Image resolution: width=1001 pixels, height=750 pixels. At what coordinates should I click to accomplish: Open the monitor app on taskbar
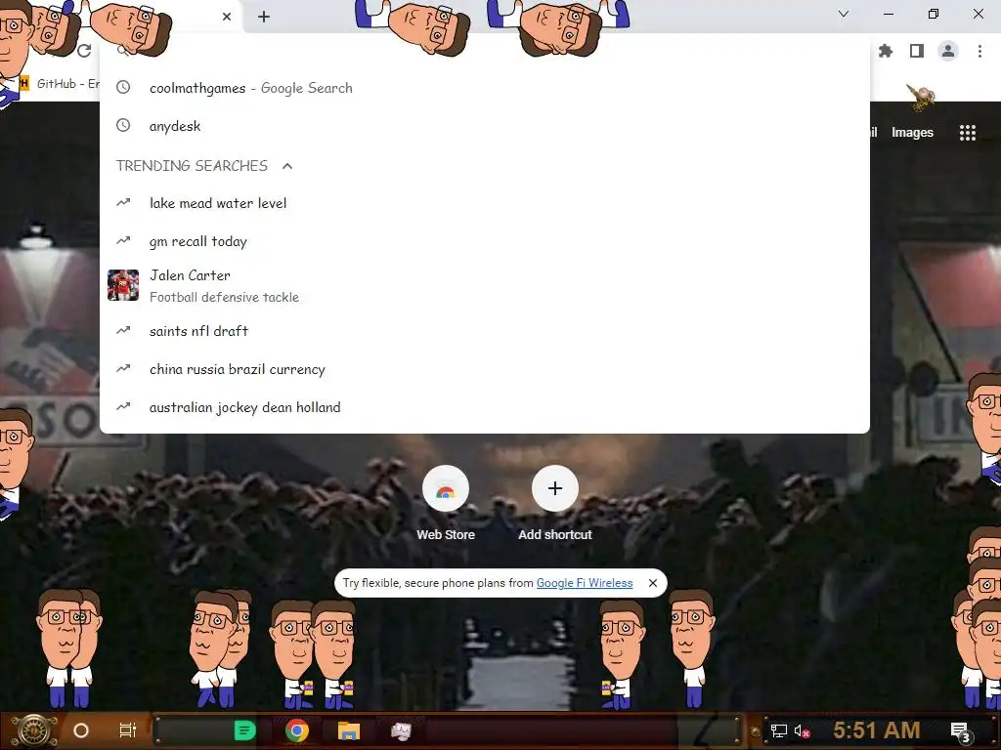pos(401,730)
